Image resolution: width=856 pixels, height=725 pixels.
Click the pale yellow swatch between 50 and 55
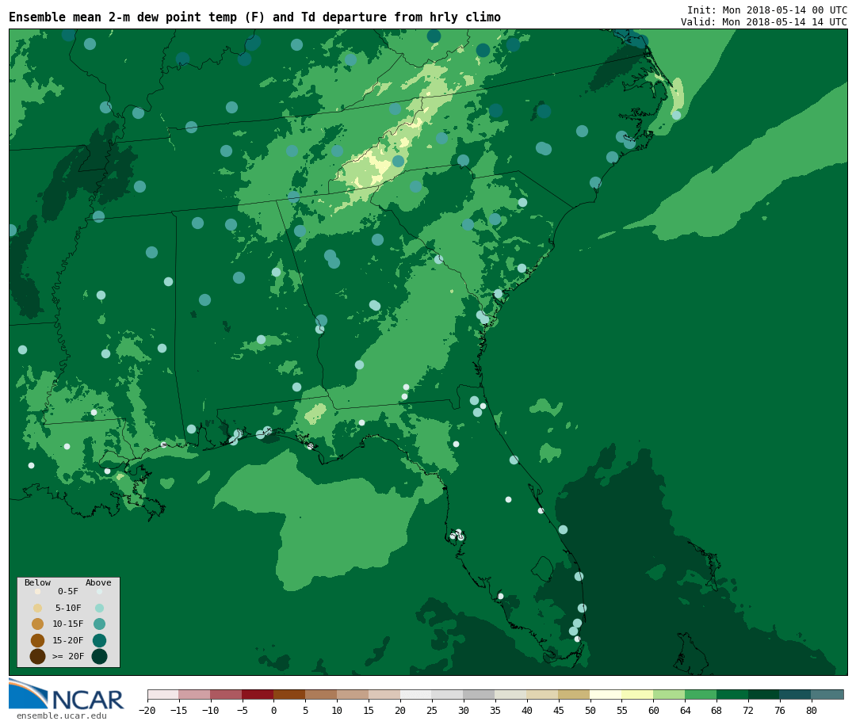pyautogui.click(x=606, y=694)
